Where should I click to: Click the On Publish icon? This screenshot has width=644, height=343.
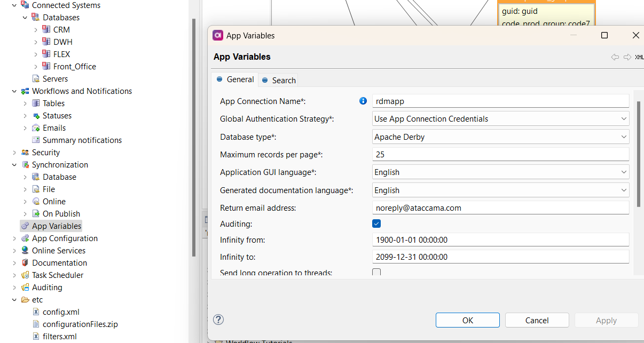(36, 214)
